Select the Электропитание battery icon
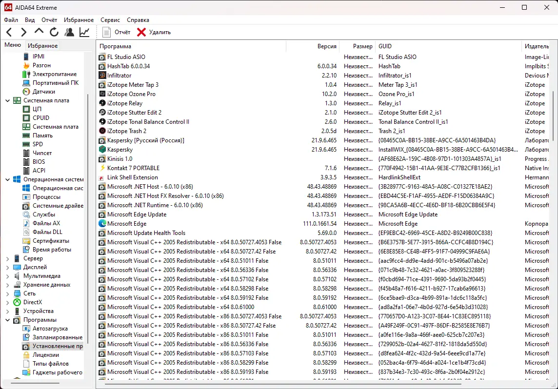This screenshot has height=389, width=558. point(26,74)
